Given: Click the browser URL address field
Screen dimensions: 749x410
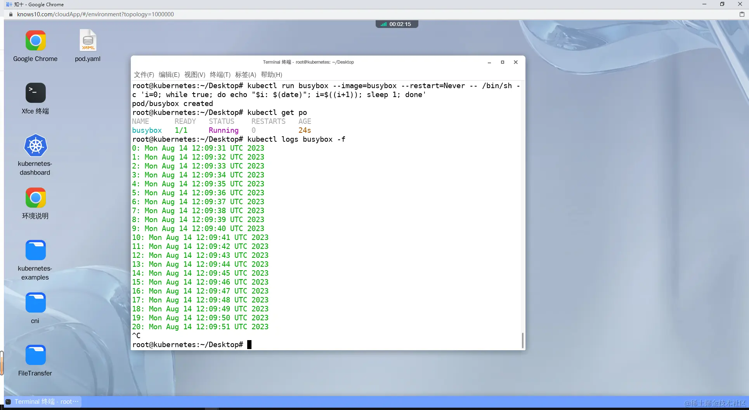Looking at the screenshot, I should [95, 14].
